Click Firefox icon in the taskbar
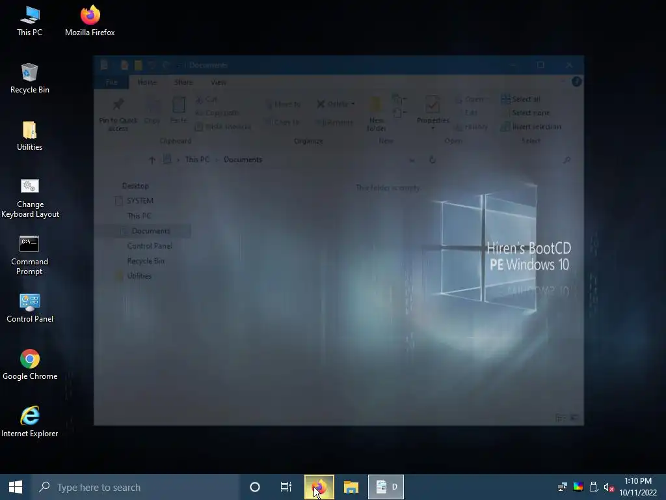666x500 pixels. coord(319,487)
